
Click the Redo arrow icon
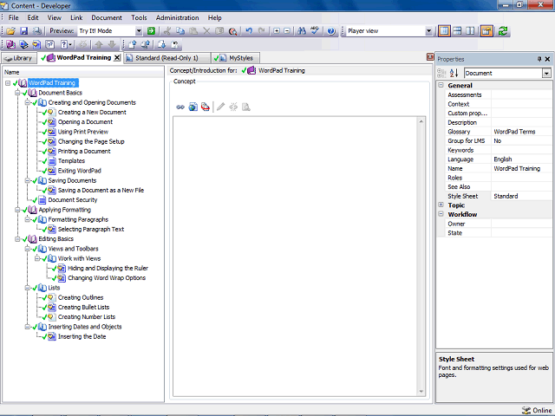tap(262, 31)
